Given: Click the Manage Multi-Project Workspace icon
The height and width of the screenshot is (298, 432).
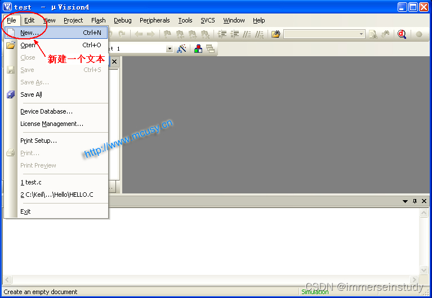Looking at the screenshot, I should 210,49.
